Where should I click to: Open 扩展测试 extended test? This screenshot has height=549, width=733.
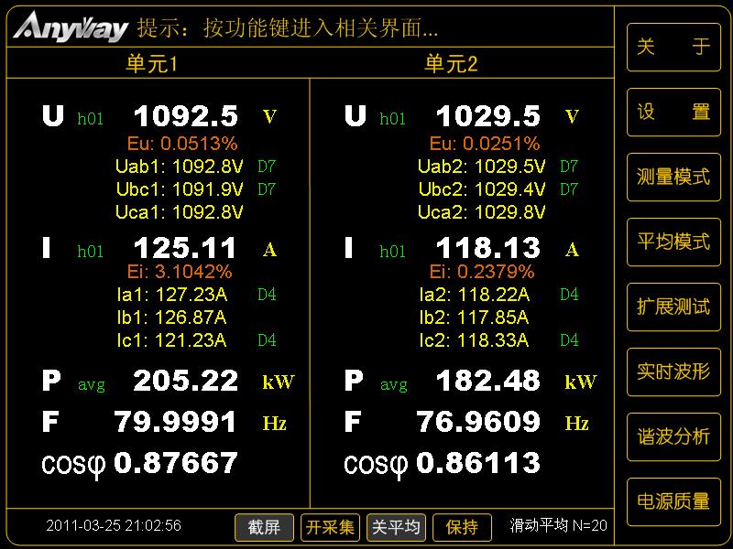673,307
